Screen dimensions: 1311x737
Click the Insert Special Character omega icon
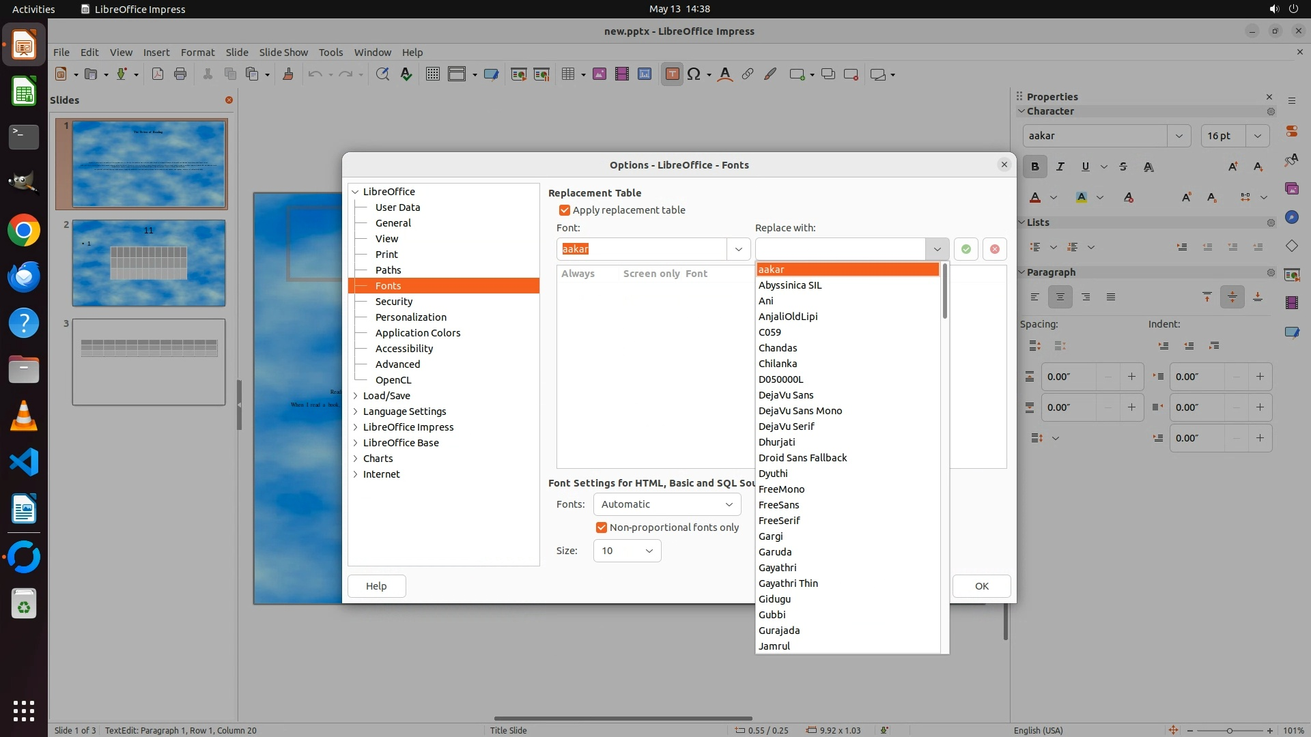(x=694, y=74)
